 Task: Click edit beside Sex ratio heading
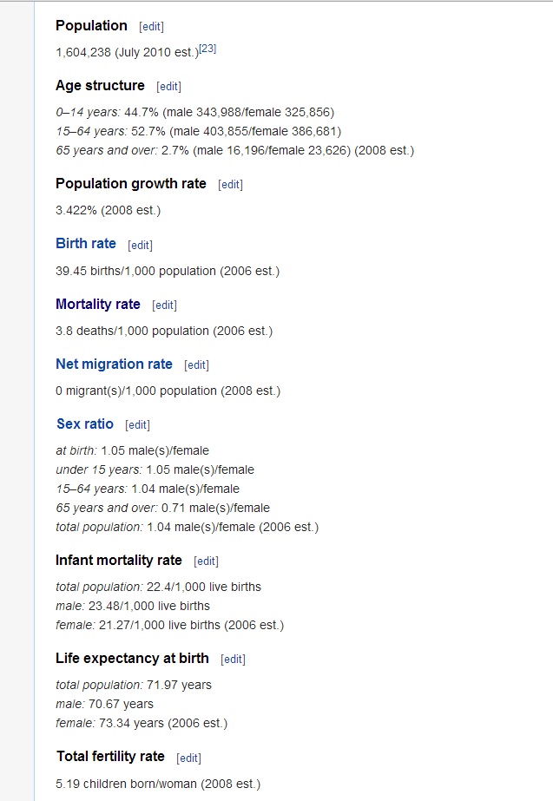coord(137,425)
